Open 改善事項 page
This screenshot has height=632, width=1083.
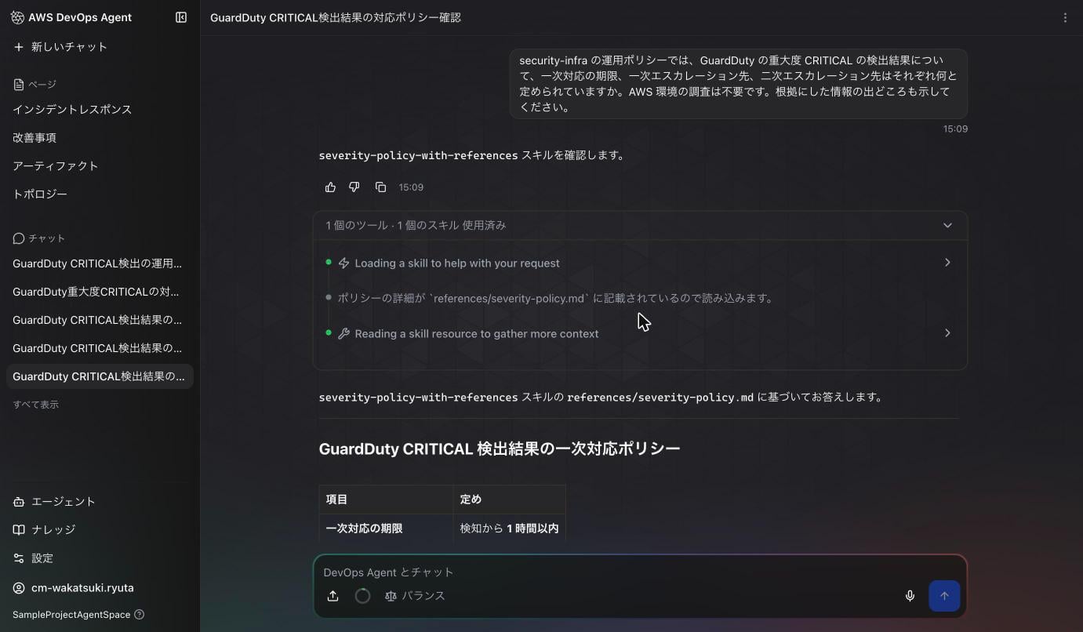35,138
